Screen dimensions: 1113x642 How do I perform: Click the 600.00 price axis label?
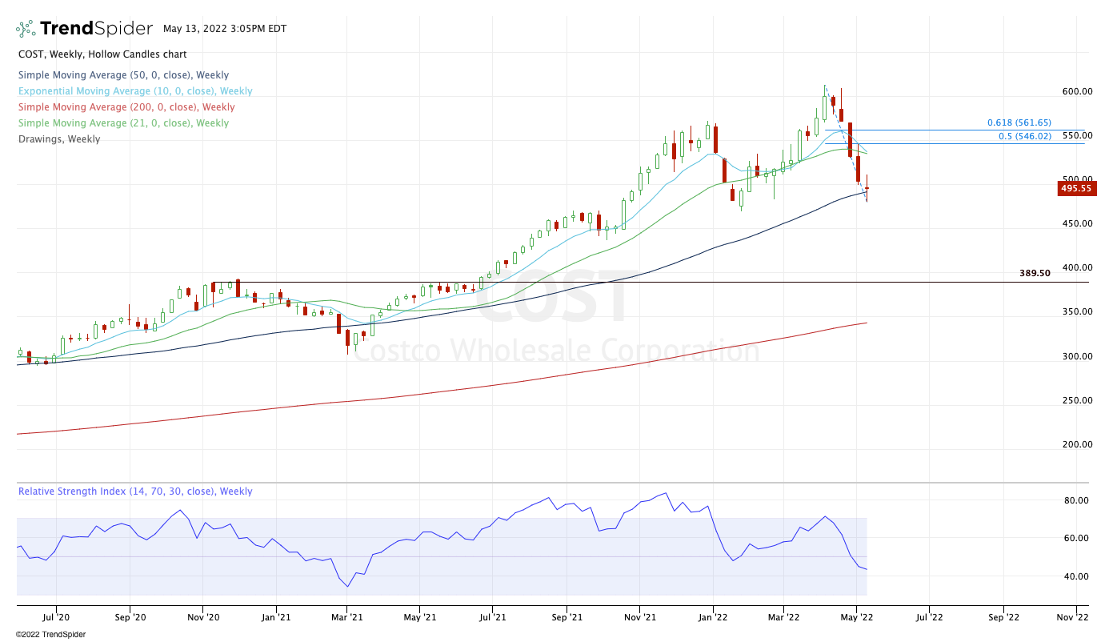pyautogui.click(x=1077, y=91)
